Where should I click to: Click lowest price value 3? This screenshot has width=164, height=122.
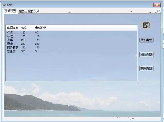click(x=36, y=51)
